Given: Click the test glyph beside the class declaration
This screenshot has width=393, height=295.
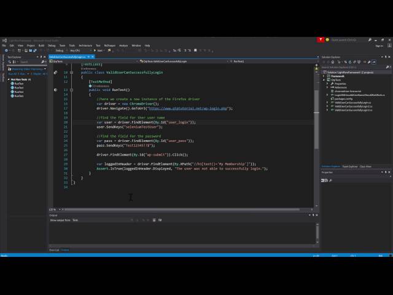Looking at the screenshot, I should coord(55,73).
